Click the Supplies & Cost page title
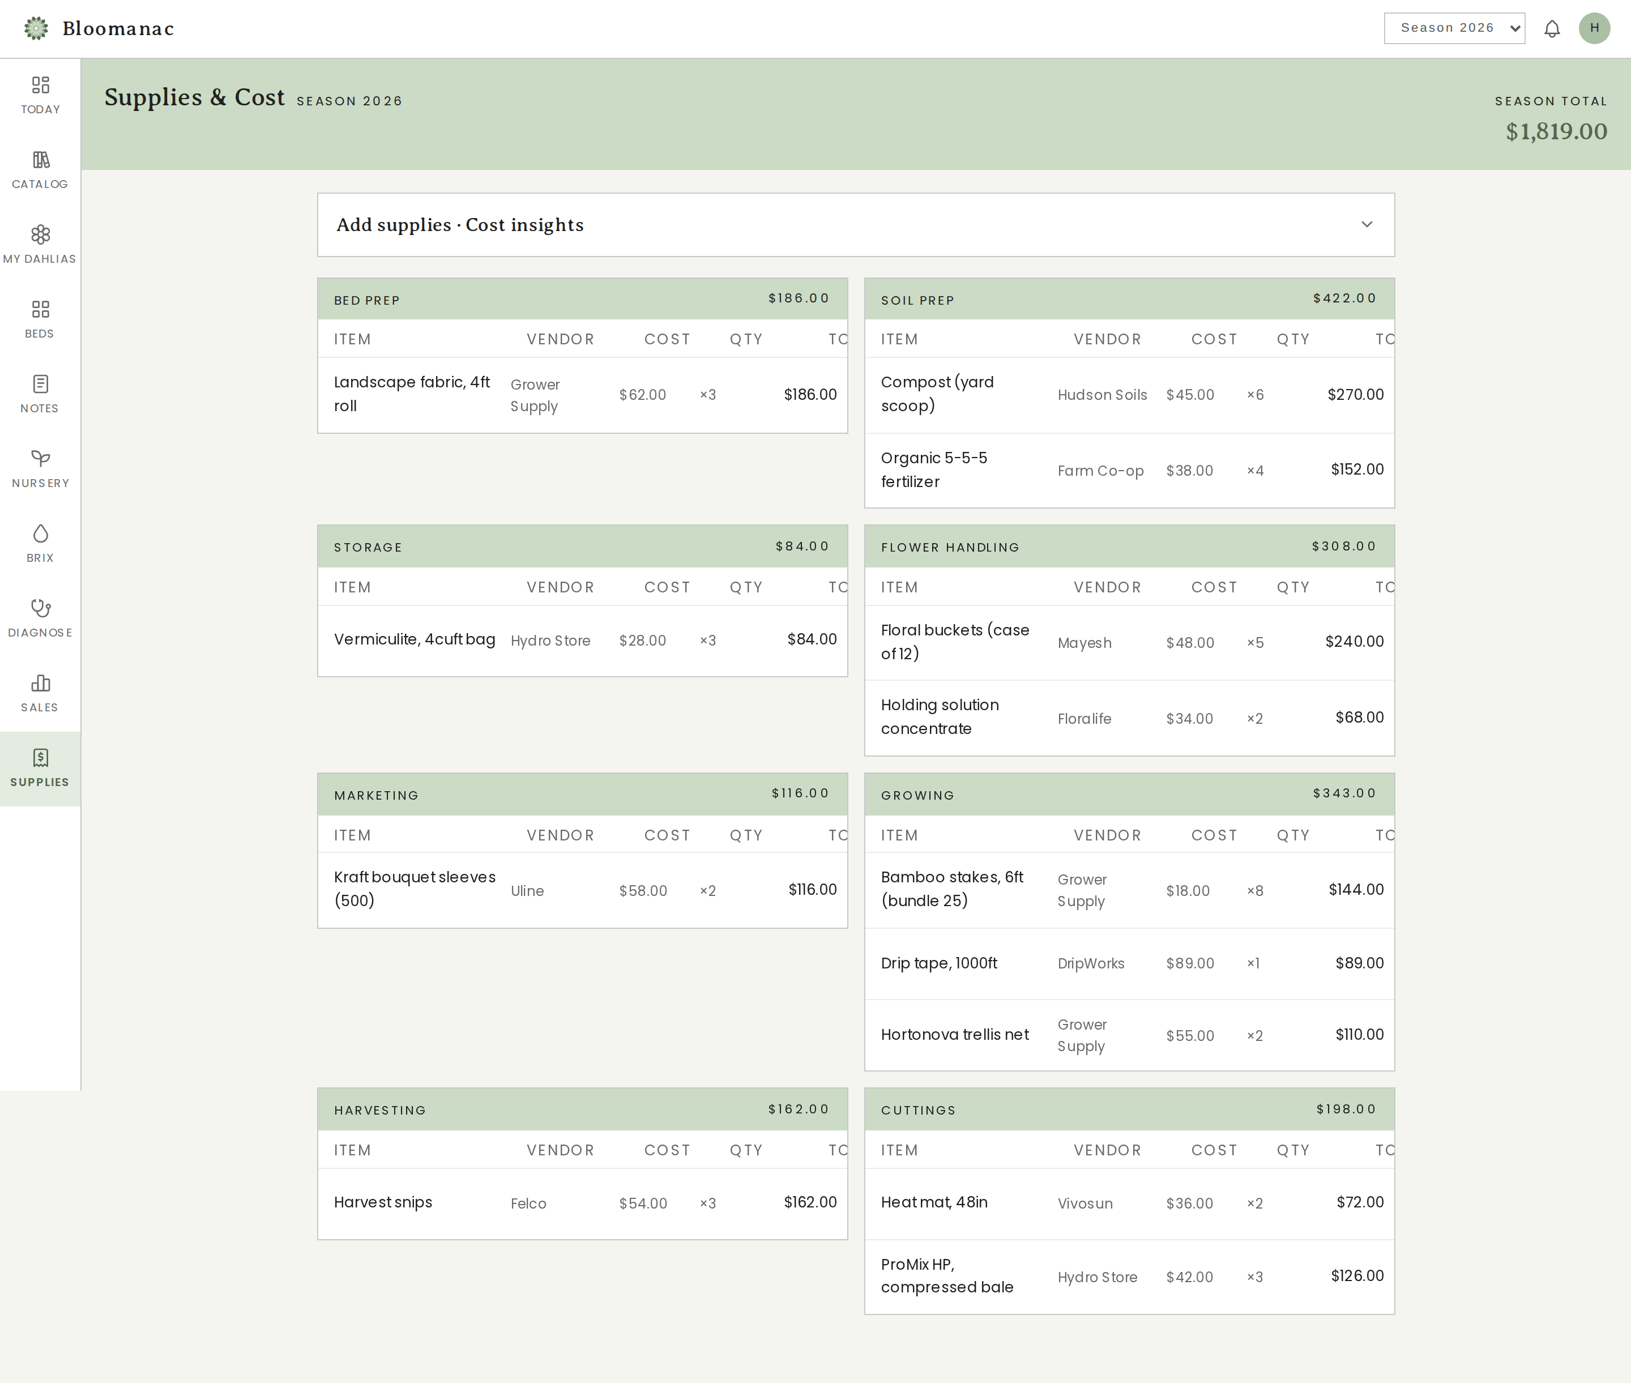The width and height of the screenshot is (1631, 1383). click(x=194, y=97)
